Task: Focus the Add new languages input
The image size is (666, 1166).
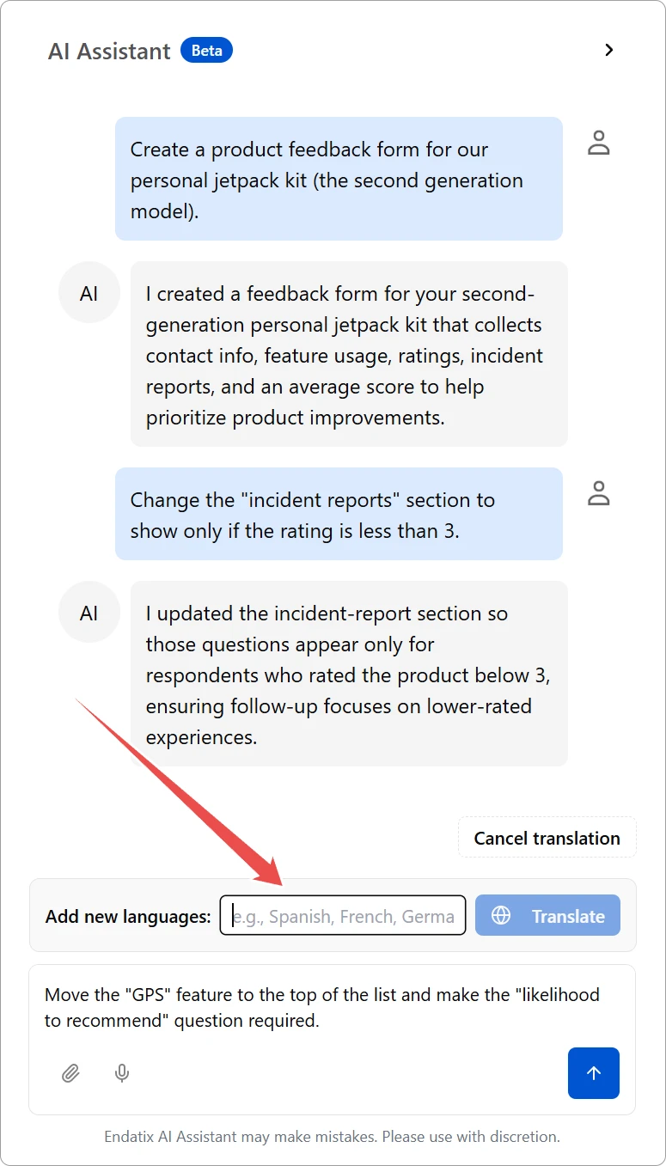Action: click(x=343, y=916)
